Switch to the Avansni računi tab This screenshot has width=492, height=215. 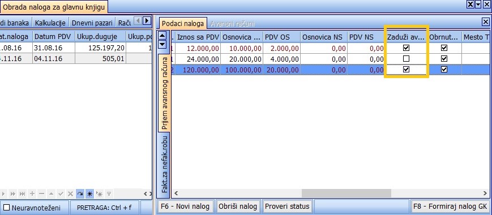(x=232, y=24)
